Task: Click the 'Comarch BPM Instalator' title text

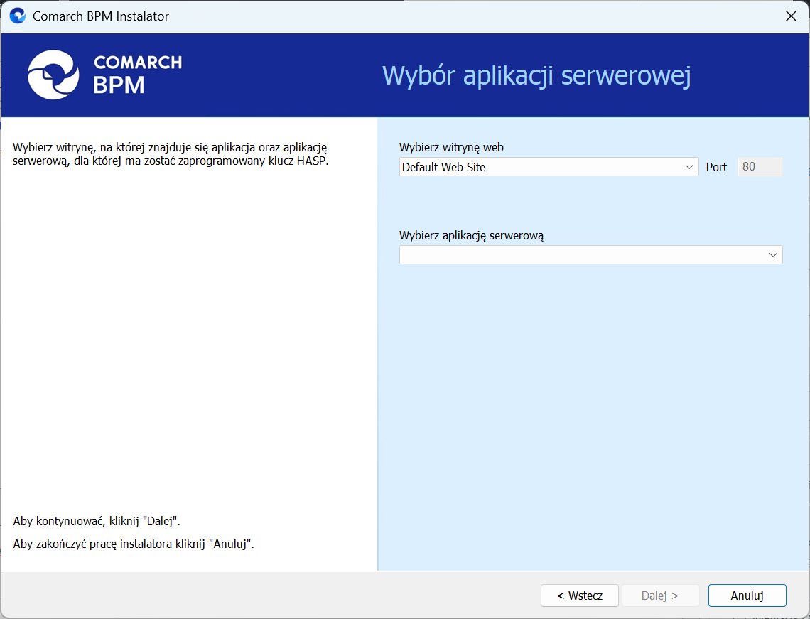Action: click(101, 16)
